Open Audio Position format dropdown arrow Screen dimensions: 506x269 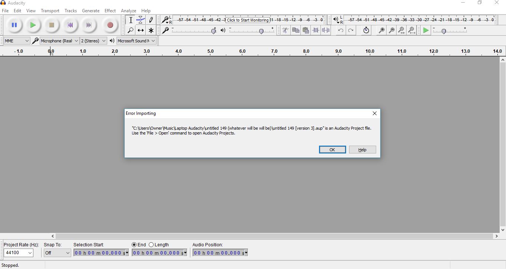point(246,253)
